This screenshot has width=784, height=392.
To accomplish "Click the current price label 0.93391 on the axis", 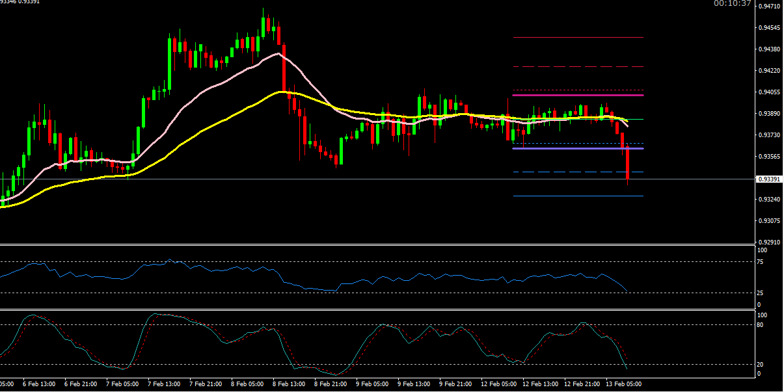I will pos(770,179).
